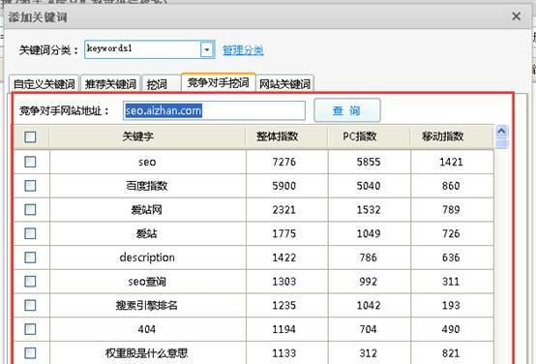The width and height of the screenshot is (536, 364).
Task: Click the PC index value 1042
Action: pos(369,306)
